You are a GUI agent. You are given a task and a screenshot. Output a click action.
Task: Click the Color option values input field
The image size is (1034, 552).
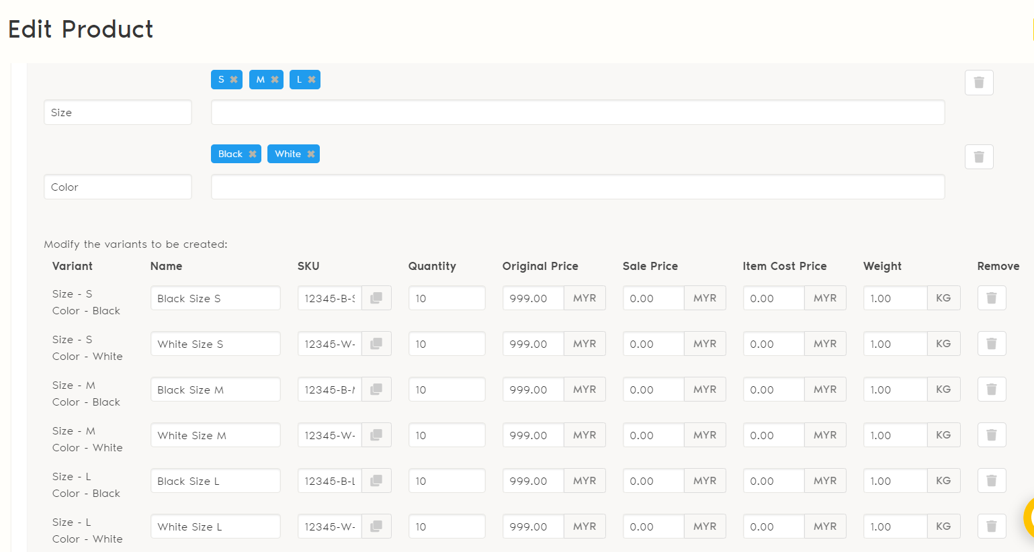coord(577,187)
